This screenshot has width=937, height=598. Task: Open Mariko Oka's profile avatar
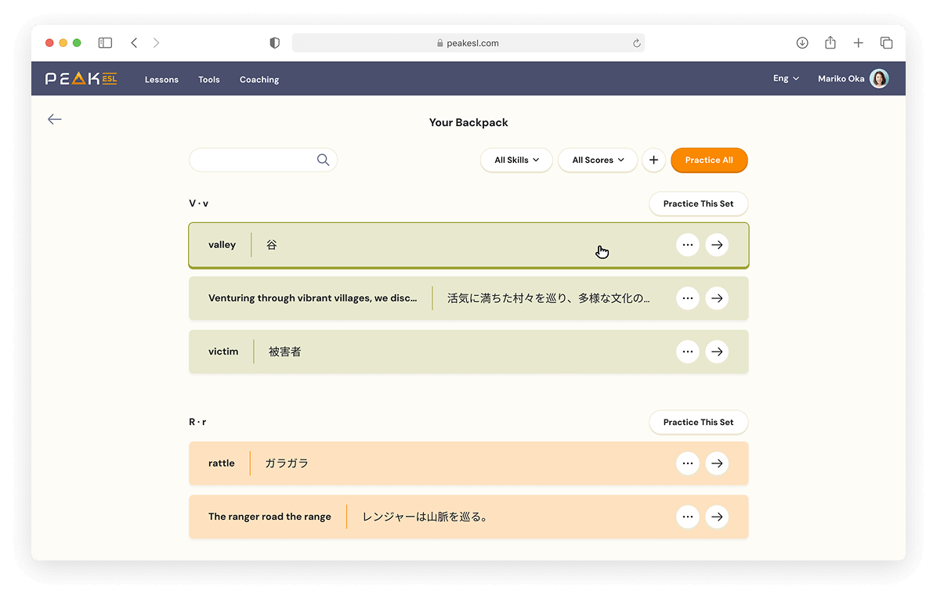tap(879, 78)
